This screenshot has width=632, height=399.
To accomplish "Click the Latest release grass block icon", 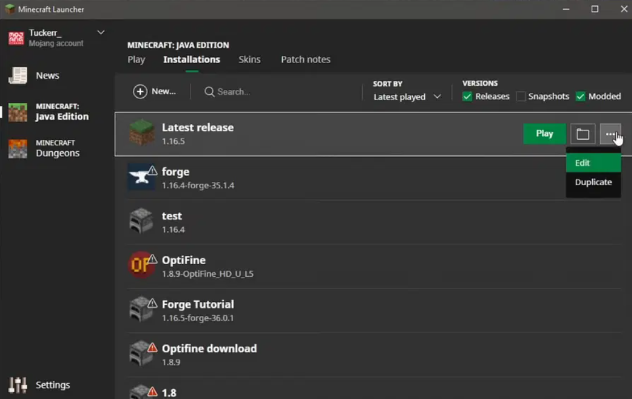I will [141, 133].
